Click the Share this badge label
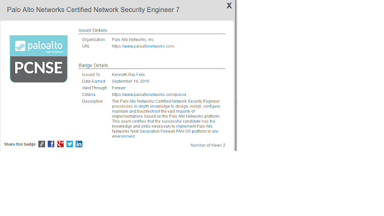The width and height of the screenshot is (384, 216). [20, 144]
